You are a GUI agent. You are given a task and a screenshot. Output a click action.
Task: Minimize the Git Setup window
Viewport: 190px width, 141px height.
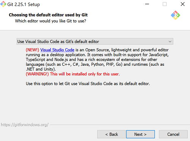pyautogui.click(x=147, y=4)
